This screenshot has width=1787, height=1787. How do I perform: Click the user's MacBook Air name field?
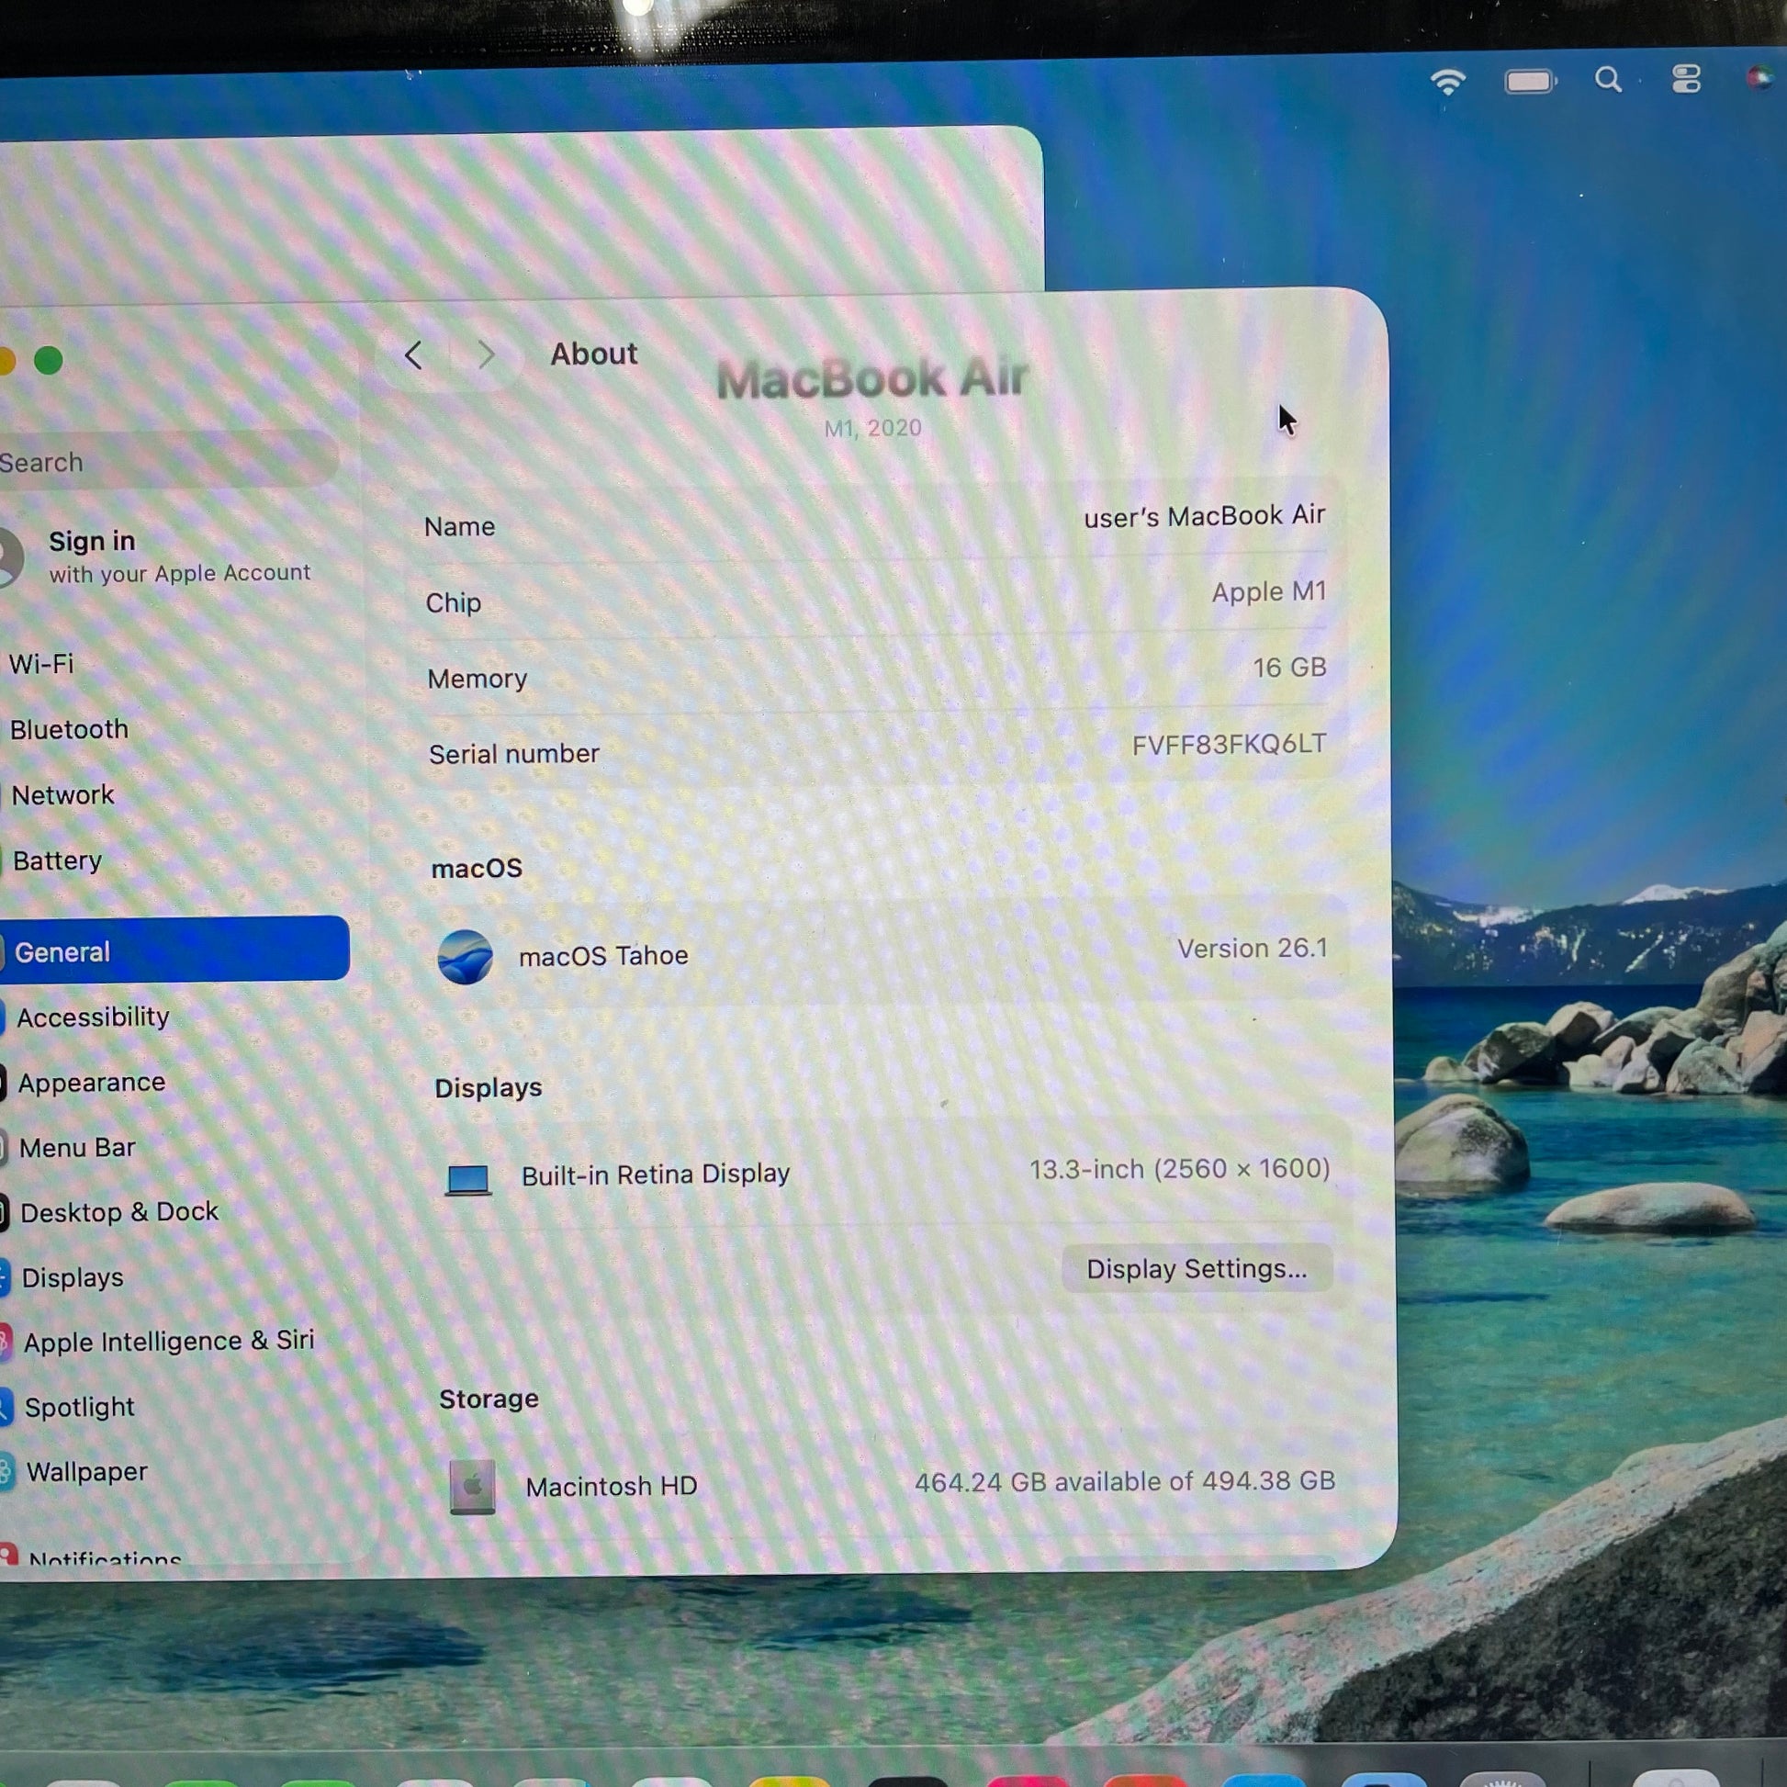coord(1203,516)
